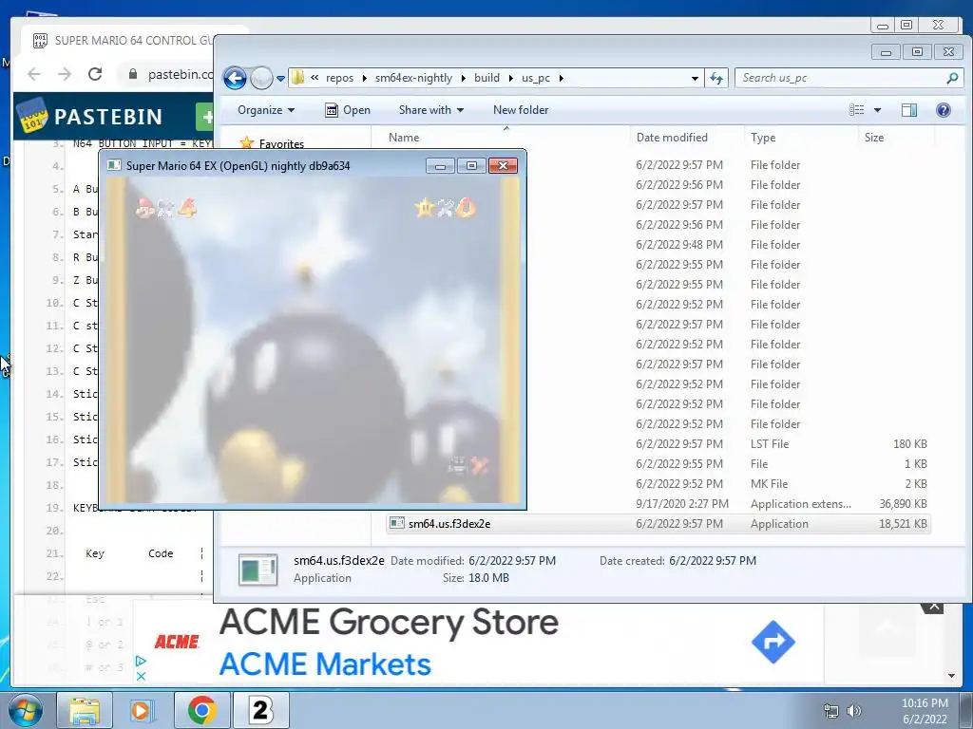Click the page scrollbar down arrow

[951, 676]
